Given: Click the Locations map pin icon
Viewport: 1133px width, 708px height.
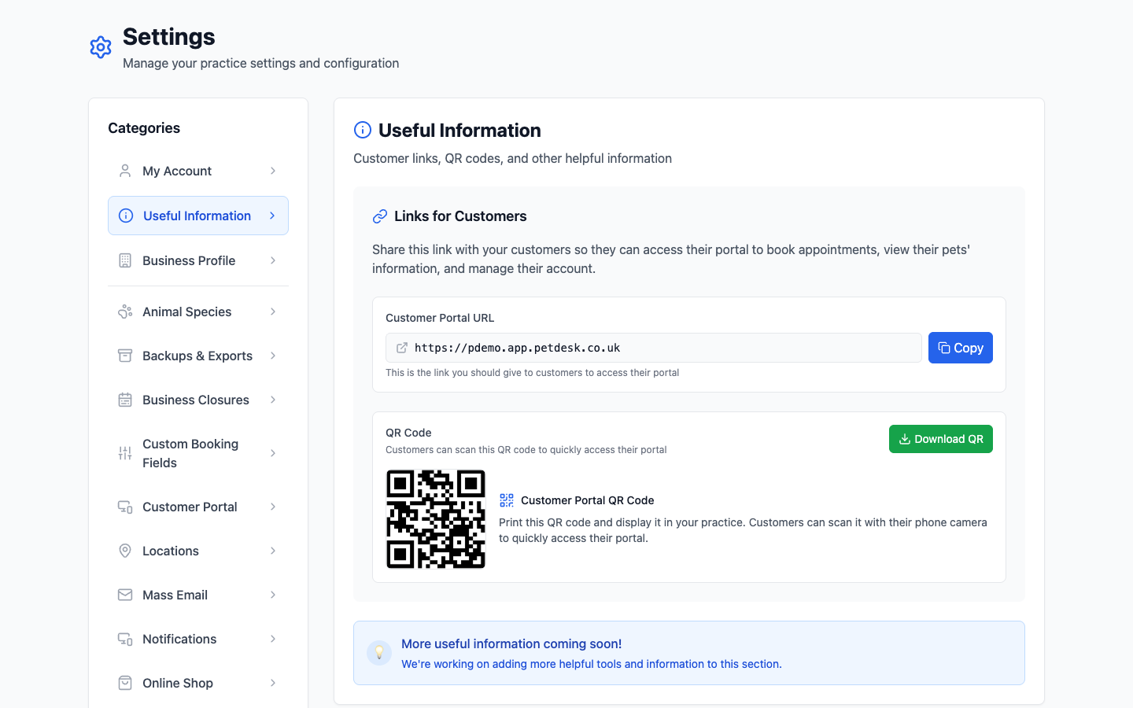Looking at the screenshot, I should 125,551.
